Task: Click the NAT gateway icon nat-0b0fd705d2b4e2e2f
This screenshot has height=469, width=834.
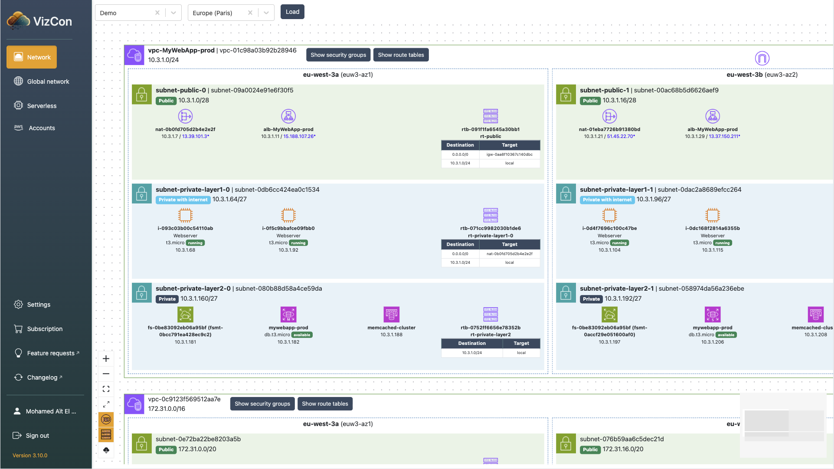Action: 185,116
